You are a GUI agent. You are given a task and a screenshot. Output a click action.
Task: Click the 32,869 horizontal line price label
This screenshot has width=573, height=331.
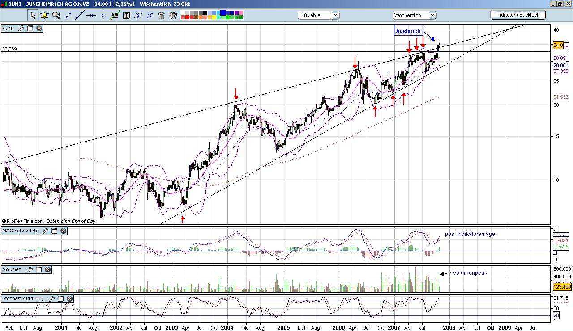click(9, 49)
